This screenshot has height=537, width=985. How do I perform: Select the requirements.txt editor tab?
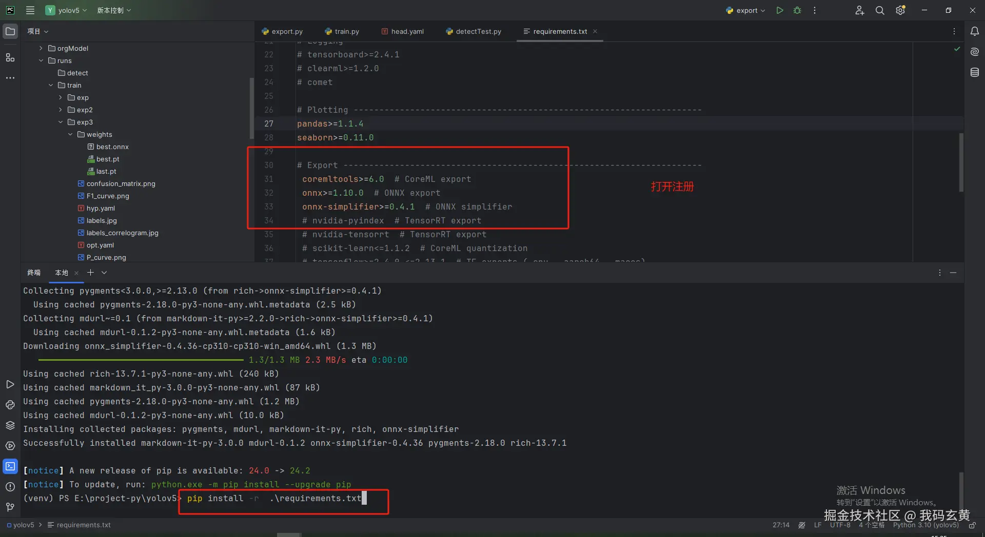click(560, 31)
